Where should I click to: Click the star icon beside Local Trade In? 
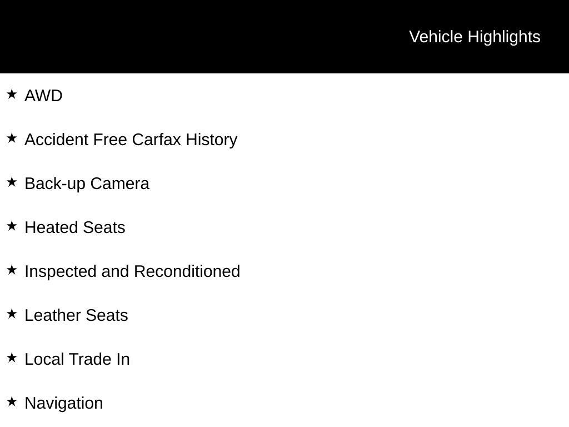pyautogui.click(x=12, y=358)
